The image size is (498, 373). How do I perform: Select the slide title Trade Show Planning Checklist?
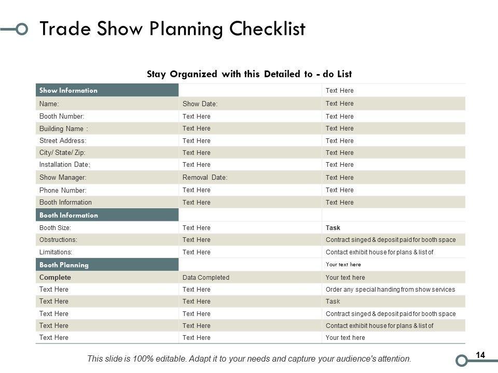click(x=172, y=29)
